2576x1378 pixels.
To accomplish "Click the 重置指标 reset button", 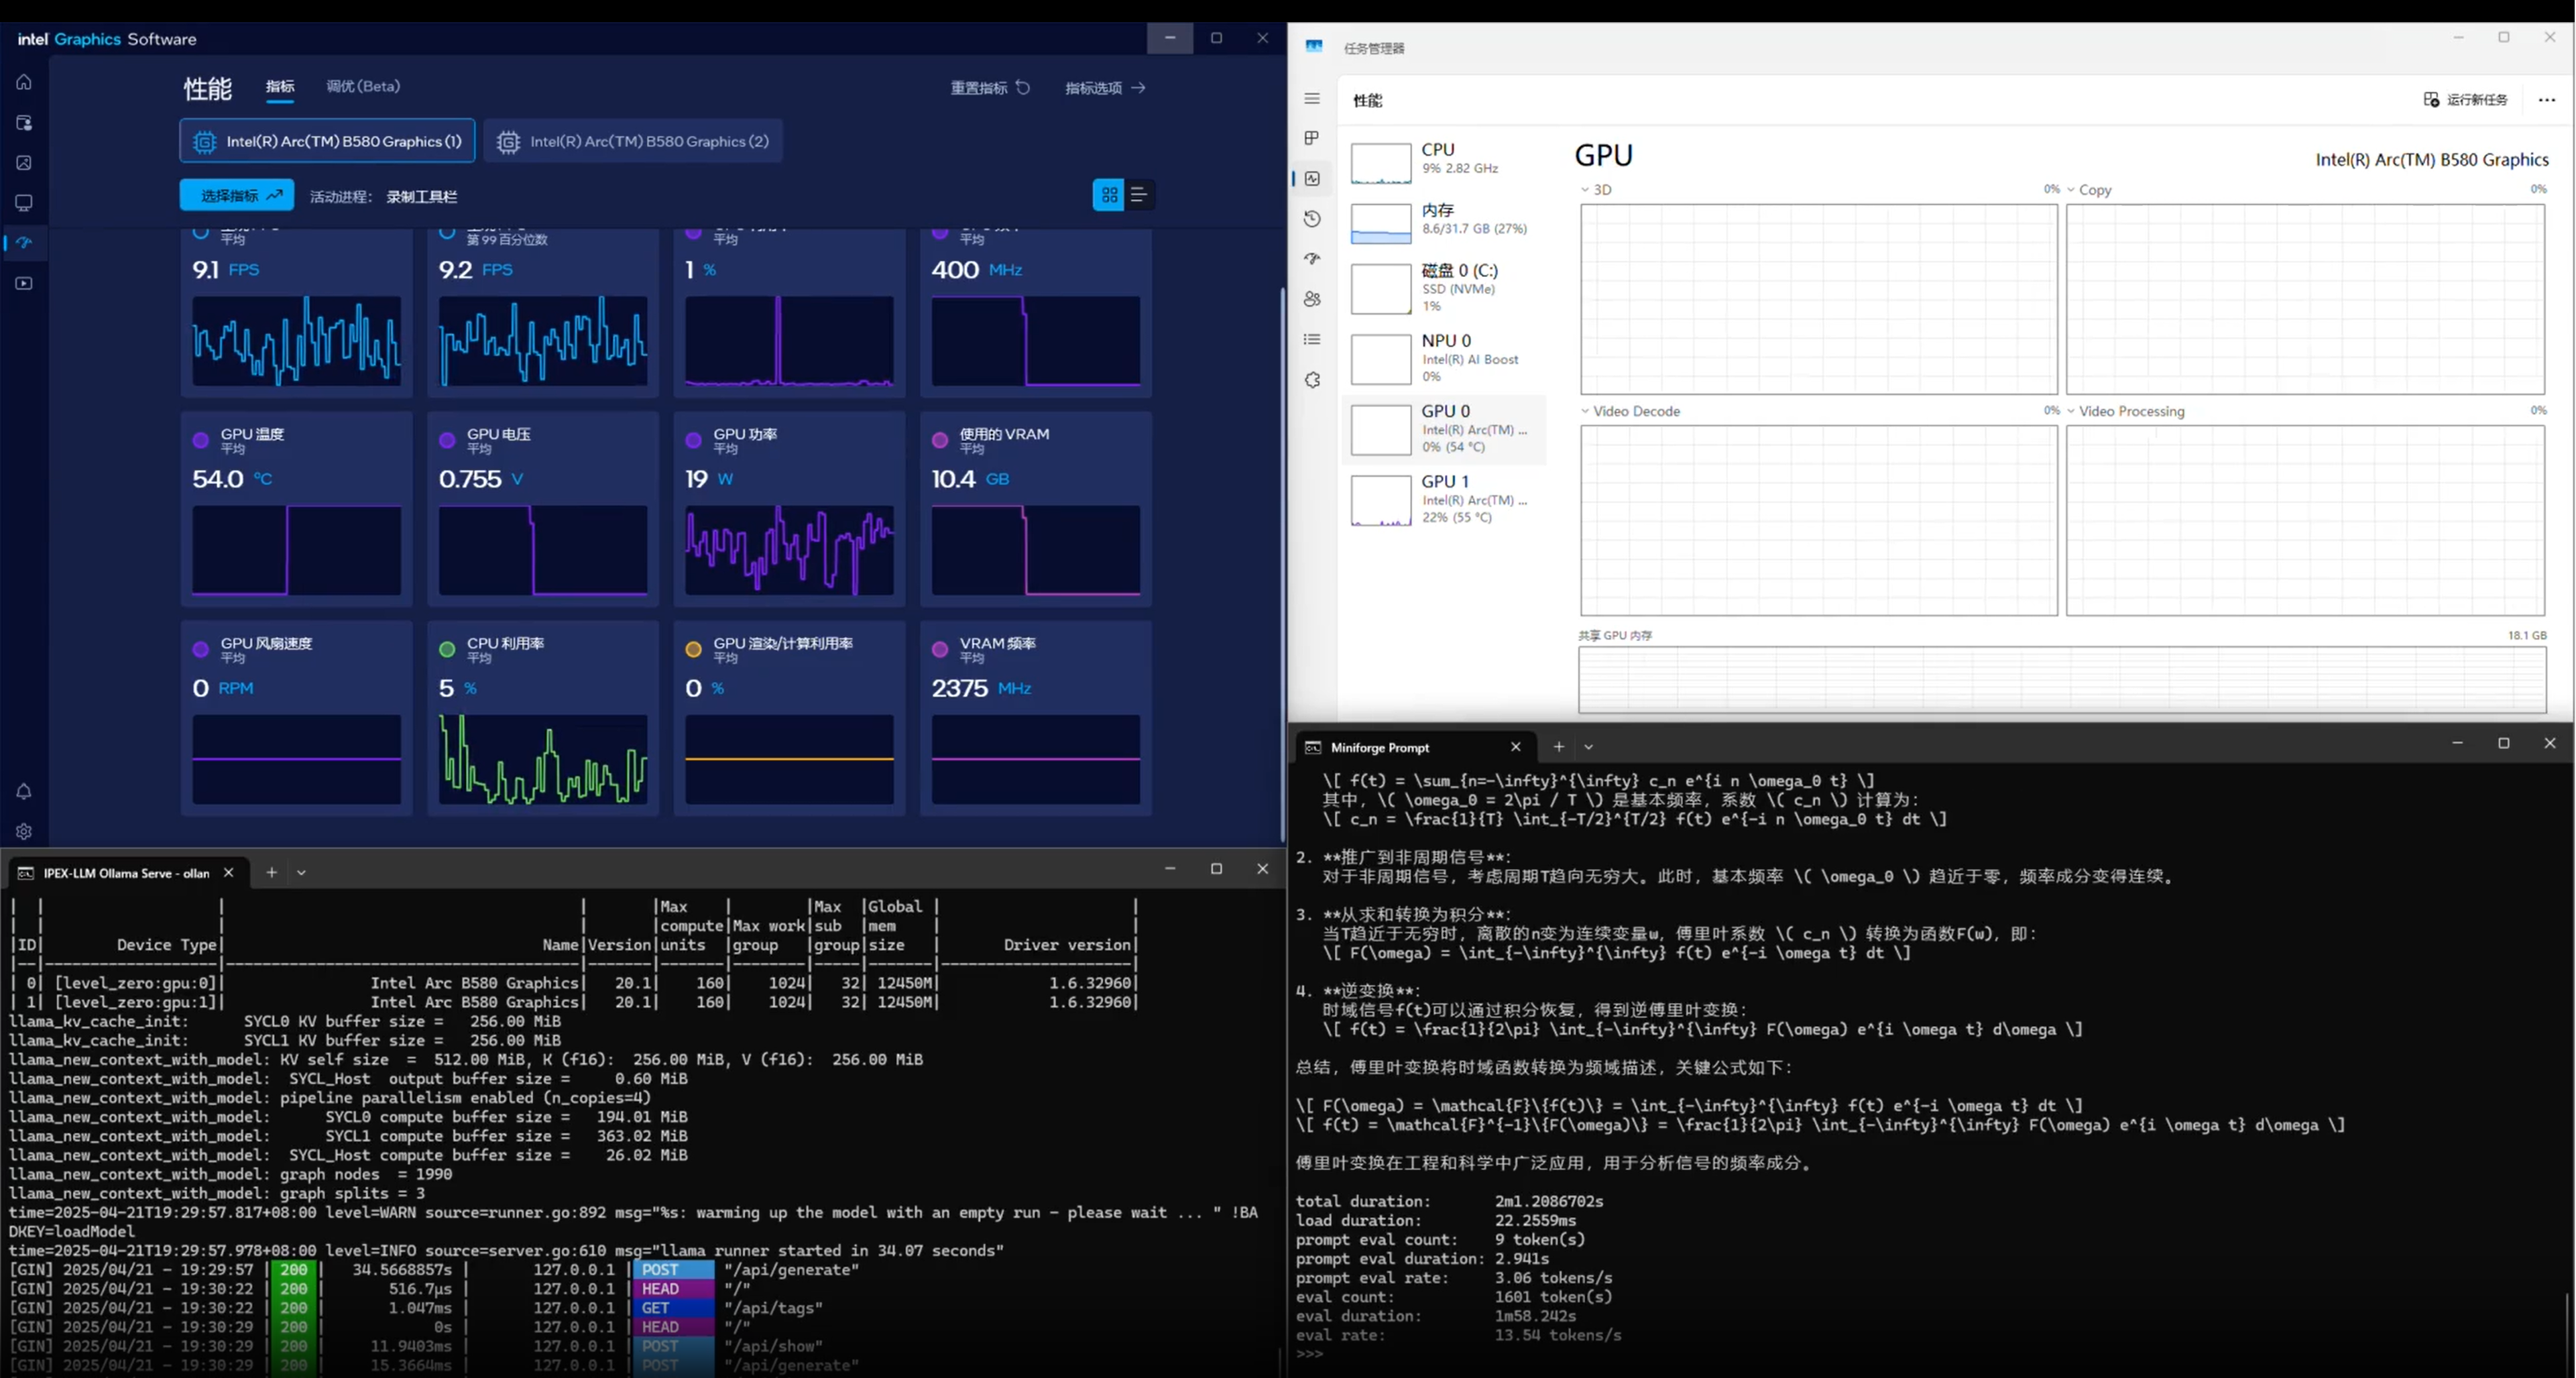I will pos(990,88).
